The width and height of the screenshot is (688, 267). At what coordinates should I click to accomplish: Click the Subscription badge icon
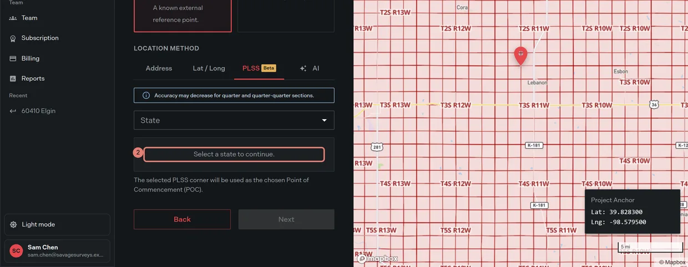pos(13,38)
